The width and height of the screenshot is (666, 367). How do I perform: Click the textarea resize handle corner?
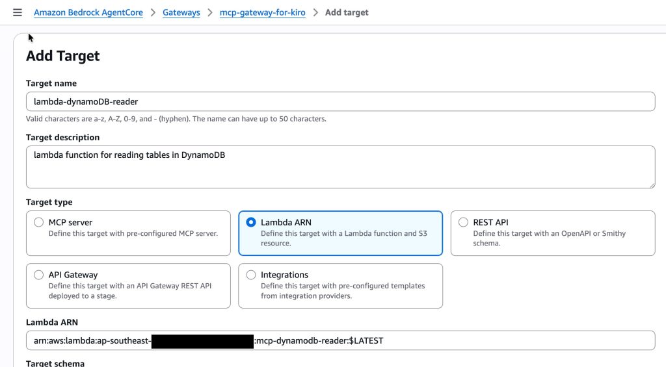click(x=650, y=184)
